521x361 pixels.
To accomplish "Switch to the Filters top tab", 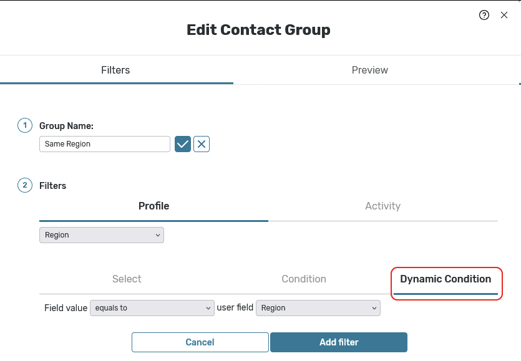I will click(x=115, y=70).
